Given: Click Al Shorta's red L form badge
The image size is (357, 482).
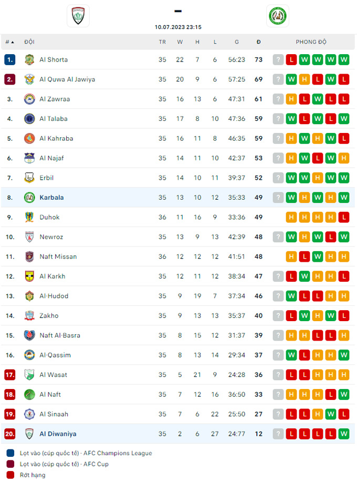Looking at the screenshot, I should click(x=291, y=60).
